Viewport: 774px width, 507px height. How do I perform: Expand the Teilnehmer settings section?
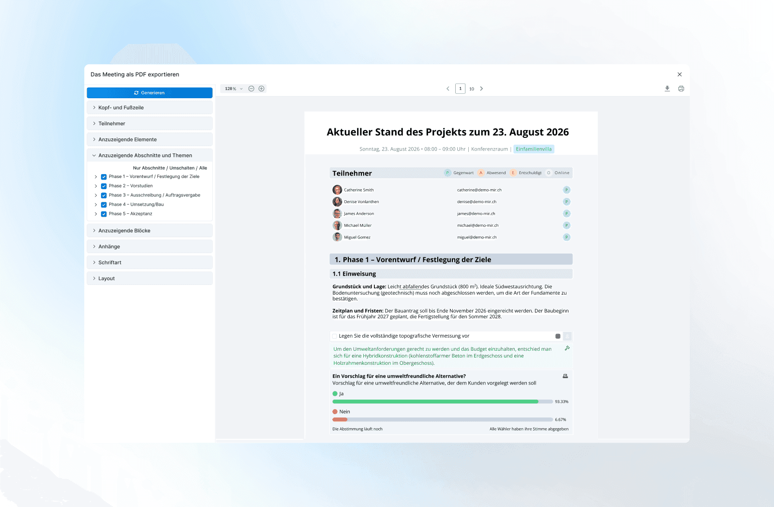[149, 123]
